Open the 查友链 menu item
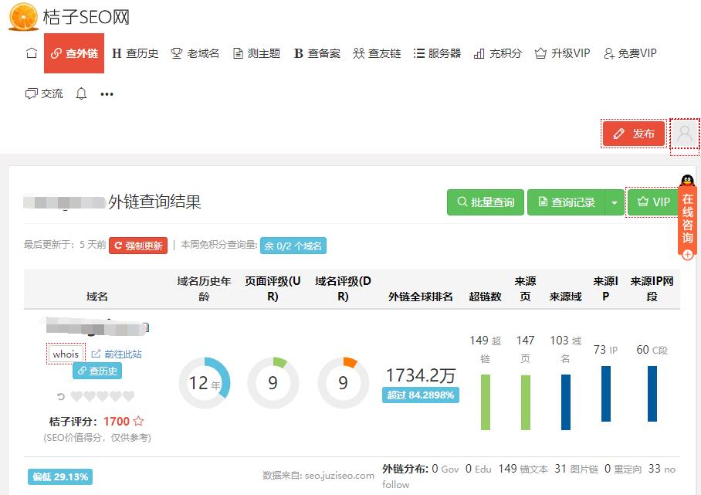701x495 pixels. click(x=377, y=53)
